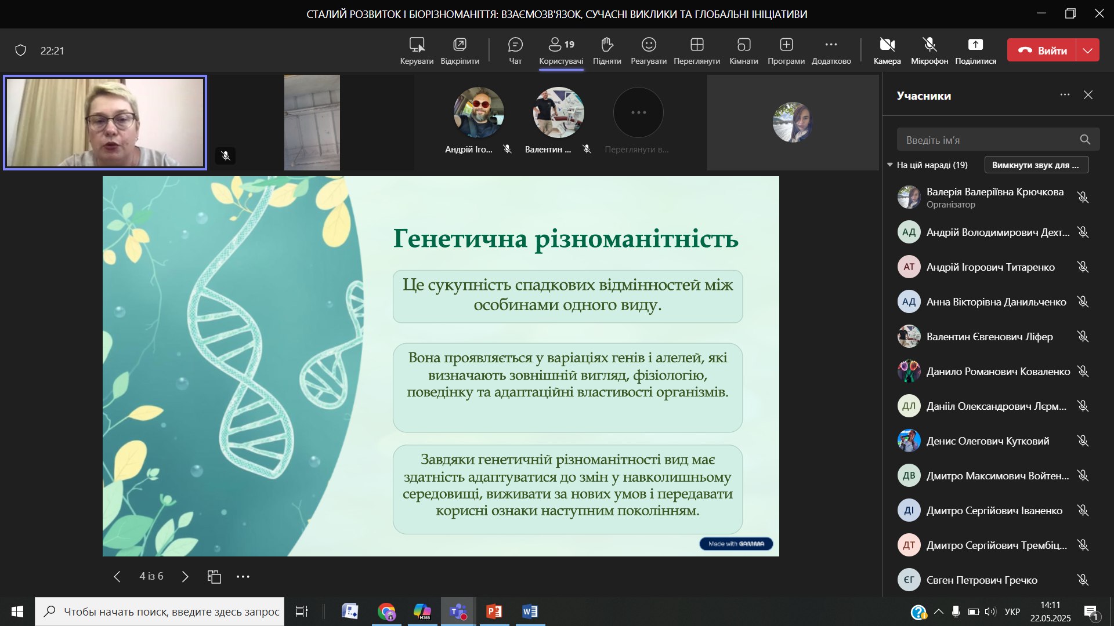Image resolution: width=1114 pixels, height=626 pixels.
Task: Toggle the participants (Користувачі) panel
Action: (x=560, y=50)
